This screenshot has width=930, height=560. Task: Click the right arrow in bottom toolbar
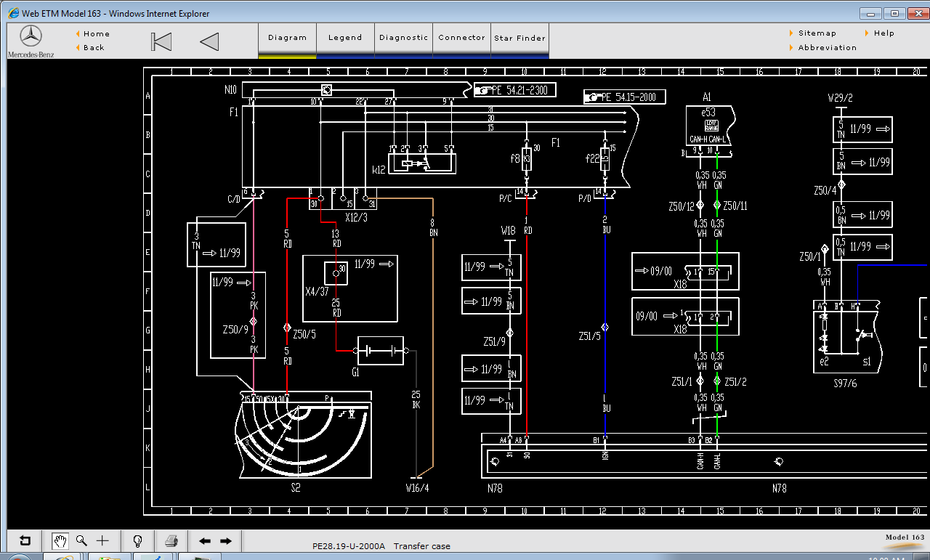coord(226,541)
